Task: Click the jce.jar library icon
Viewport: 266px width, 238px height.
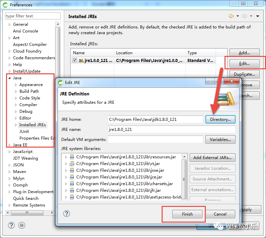Action: (72, 177)
